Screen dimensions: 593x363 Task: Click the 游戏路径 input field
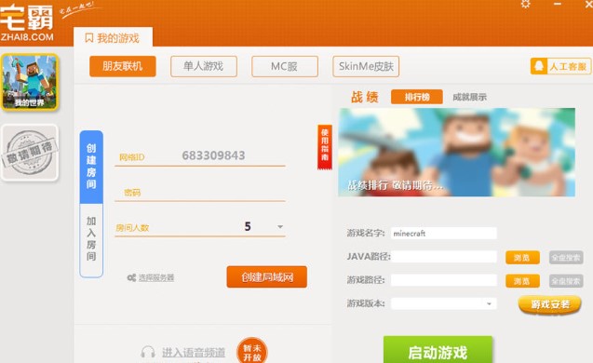tap(444, 280)
